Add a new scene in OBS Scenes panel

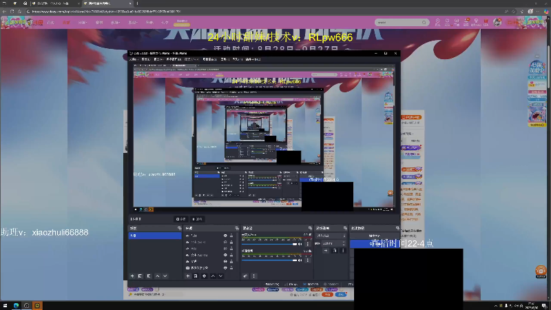tap(132, 276)
